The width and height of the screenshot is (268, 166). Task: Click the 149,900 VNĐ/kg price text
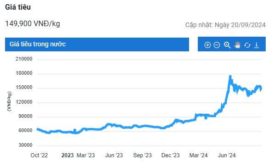(33, 23)
